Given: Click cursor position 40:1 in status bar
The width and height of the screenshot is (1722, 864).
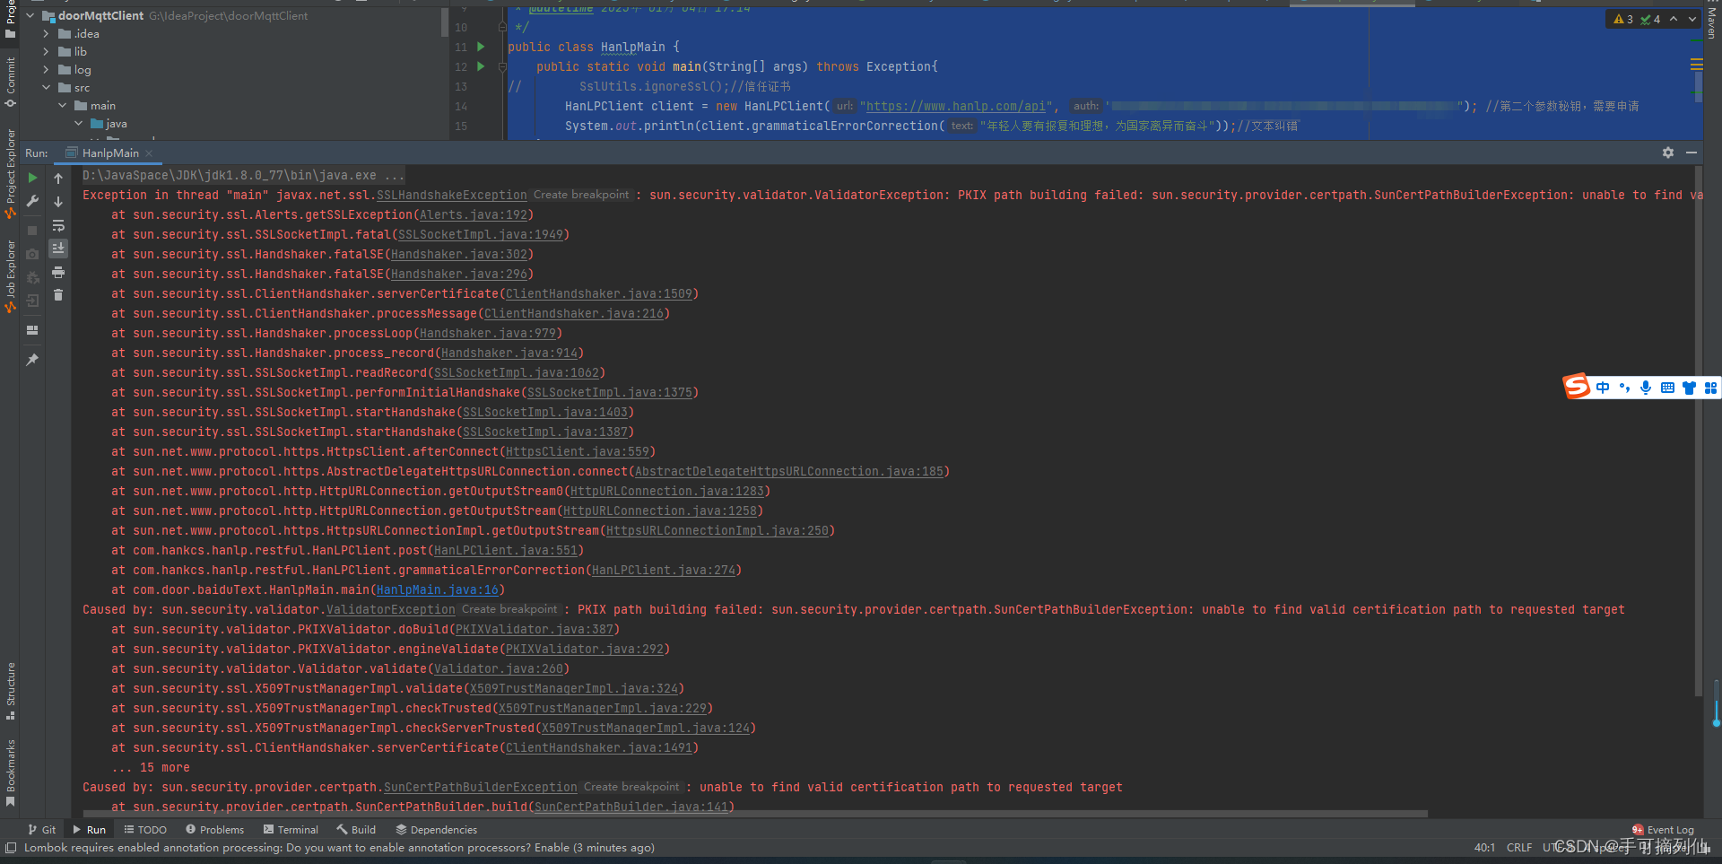Looking at the screenshot, I should 1484,848.
